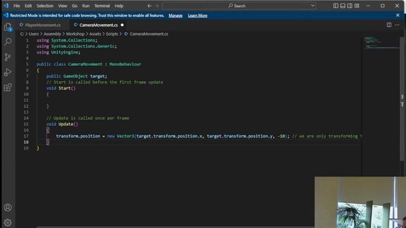Image resolution: width=406 pixels, height=228 pixels.
Task: Switch to the PlayerMovement.cs tab
Action: coord(43,25)
